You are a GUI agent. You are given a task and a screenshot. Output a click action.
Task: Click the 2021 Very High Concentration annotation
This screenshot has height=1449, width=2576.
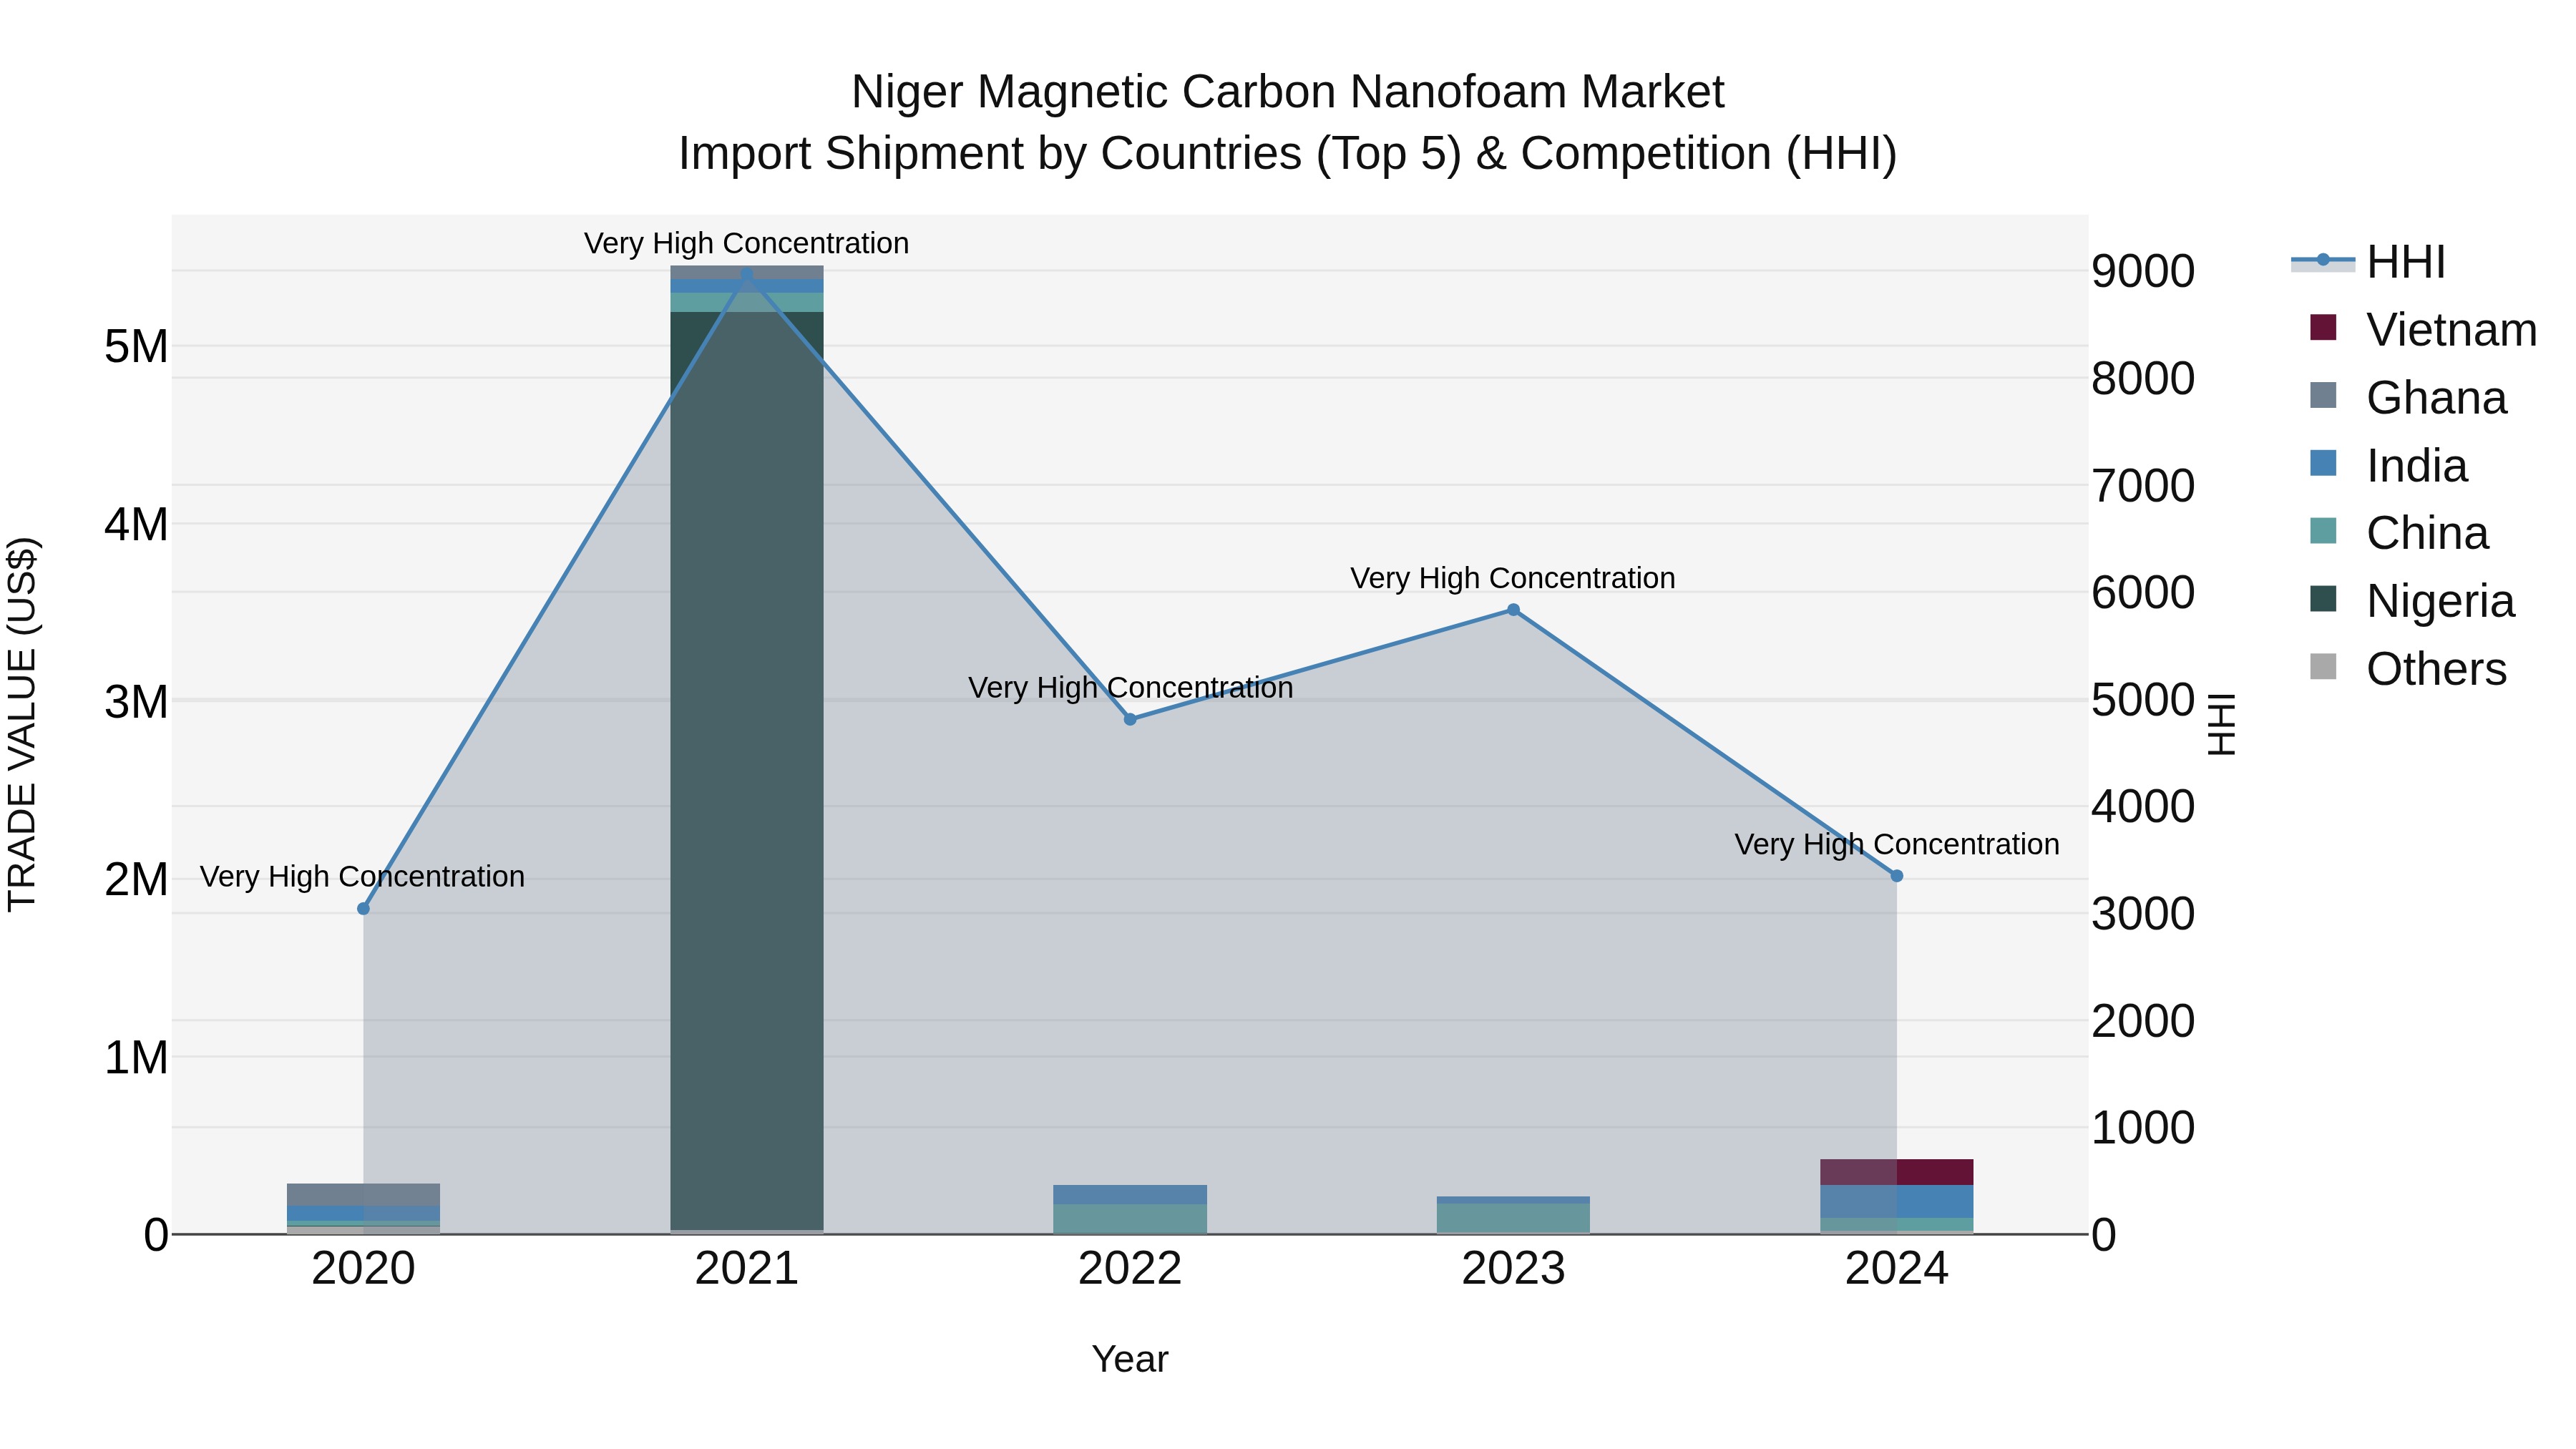point(747,243)
